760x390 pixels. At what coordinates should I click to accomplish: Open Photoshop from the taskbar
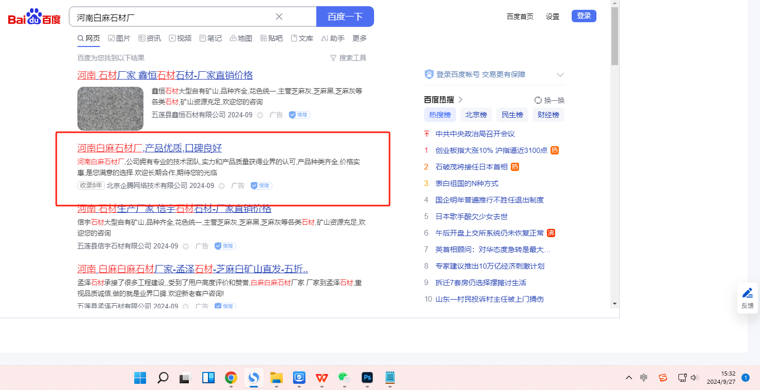(367, 378)
